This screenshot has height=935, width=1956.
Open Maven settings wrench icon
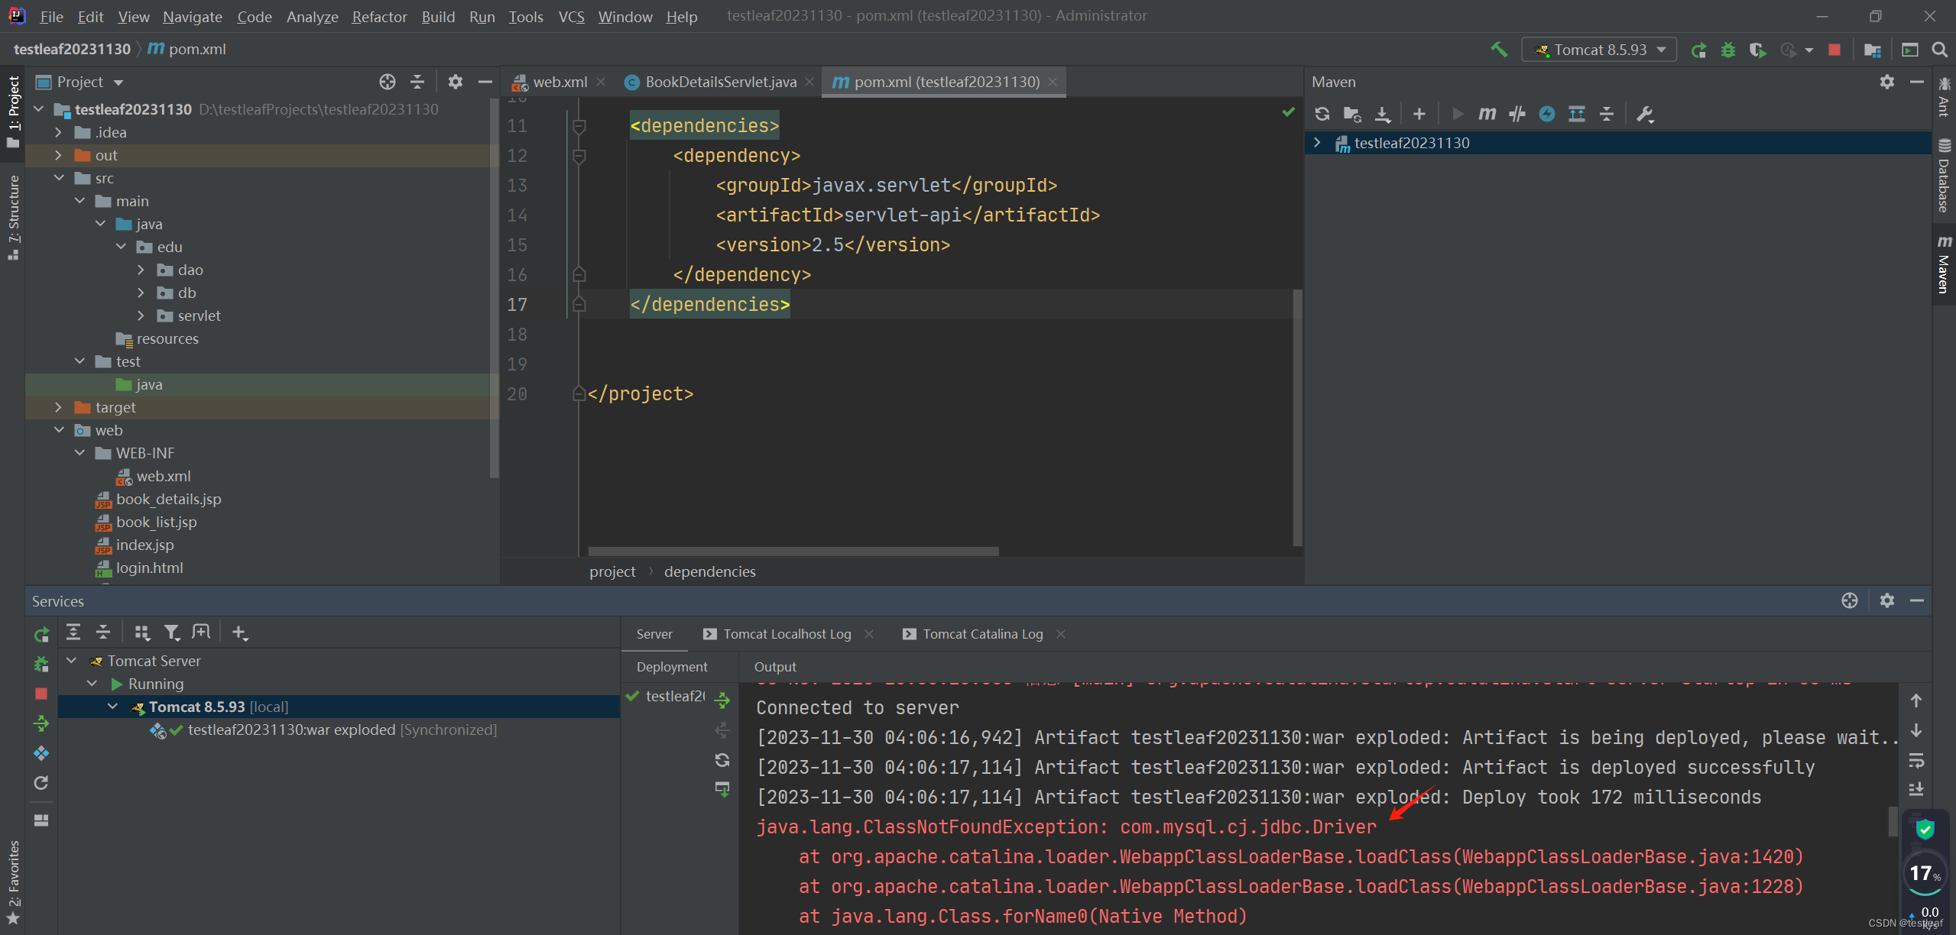[1644, 114]
